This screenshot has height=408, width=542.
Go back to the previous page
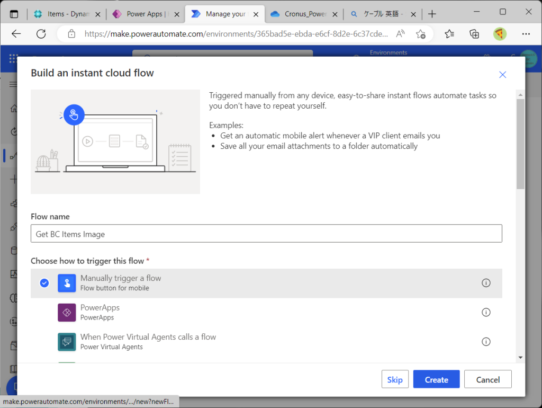[x=16, y=34]
